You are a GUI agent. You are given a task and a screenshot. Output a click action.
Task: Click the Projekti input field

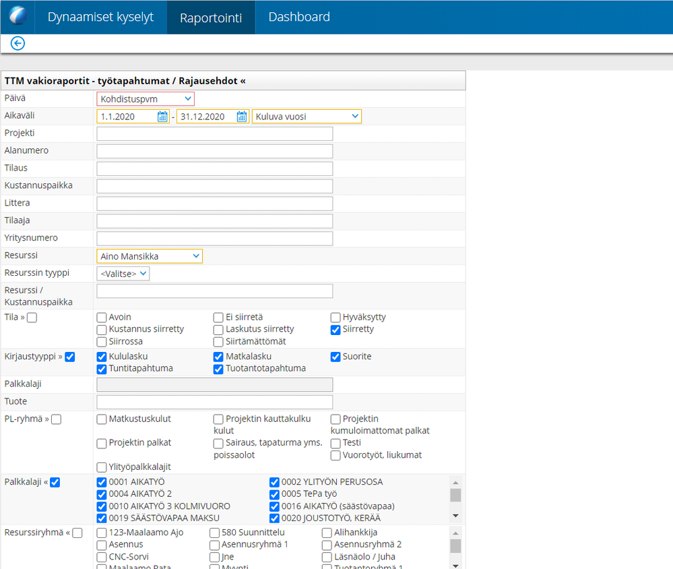pyautogui.click(x=215, y=133)
